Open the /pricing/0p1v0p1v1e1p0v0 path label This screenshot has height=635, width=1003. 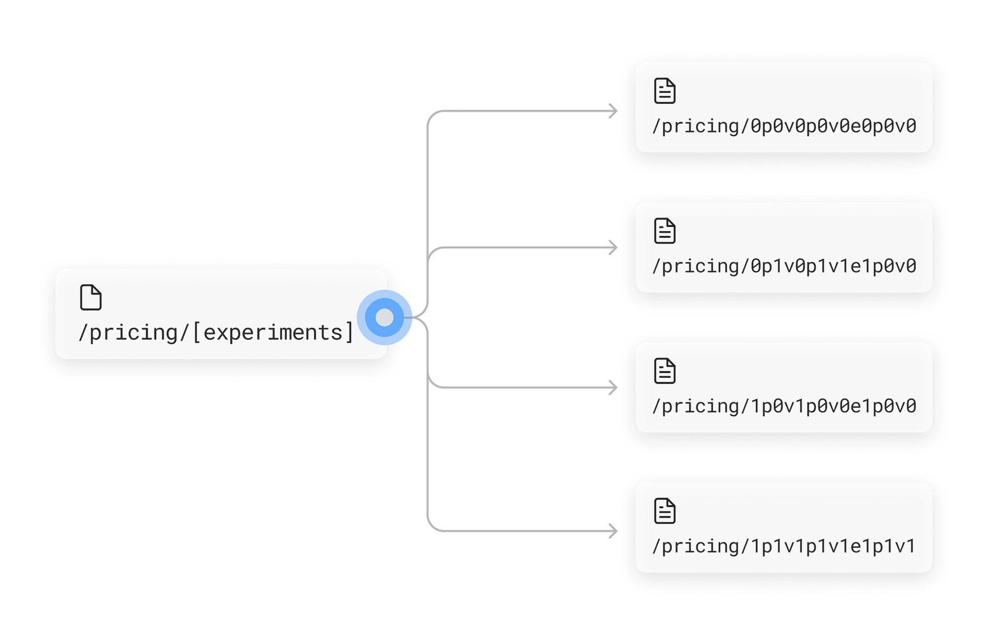(x=784, y=266)
